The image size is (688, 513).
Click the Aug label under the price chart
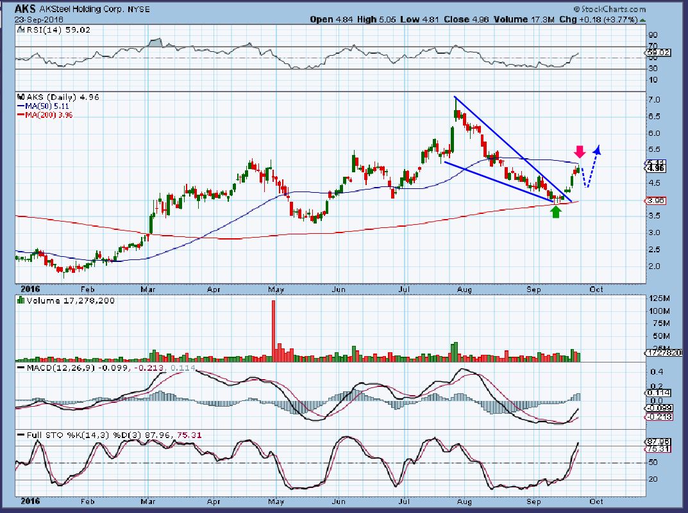[x=464, y=289]
